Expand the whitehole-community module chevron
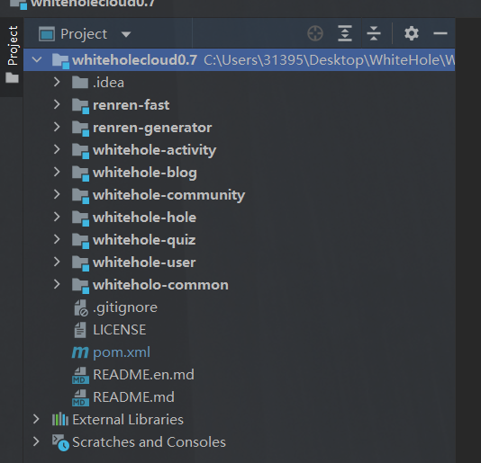The height and width of the screenshot is (463, 481). [x=57, y=194]
